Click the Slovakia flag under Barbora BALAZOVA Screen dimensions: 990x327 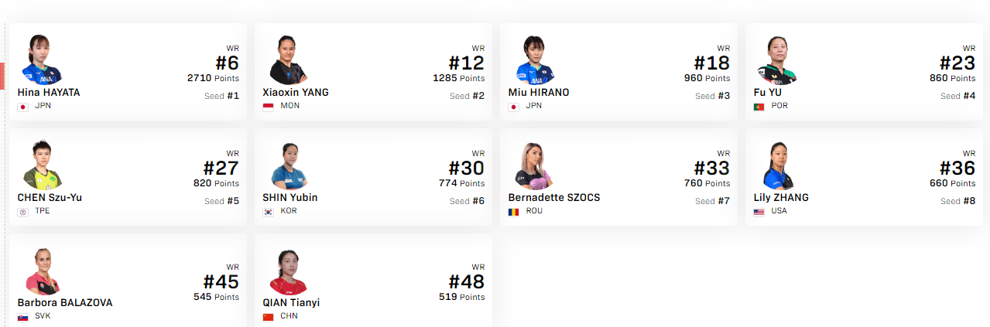23,317
